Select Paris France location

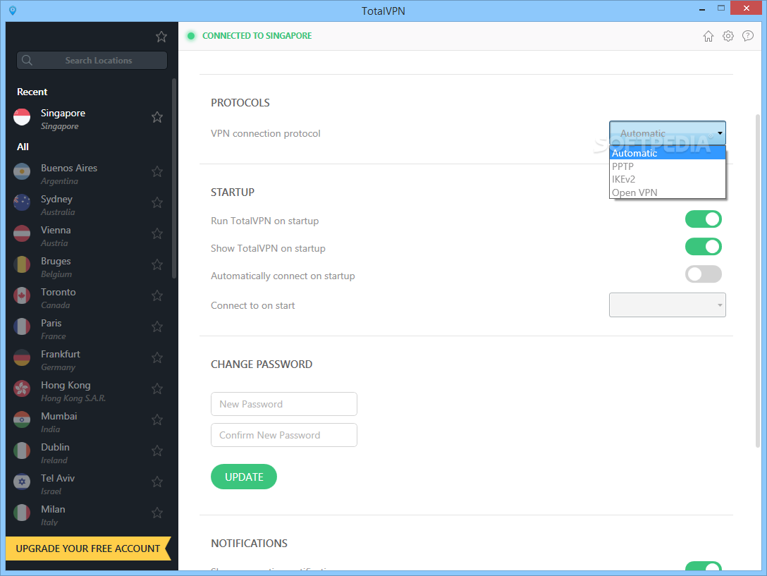88,329
